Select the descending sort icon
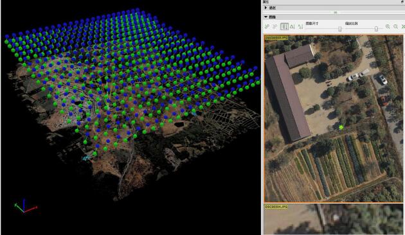This screenshot has width=405, height=235. 300,26
